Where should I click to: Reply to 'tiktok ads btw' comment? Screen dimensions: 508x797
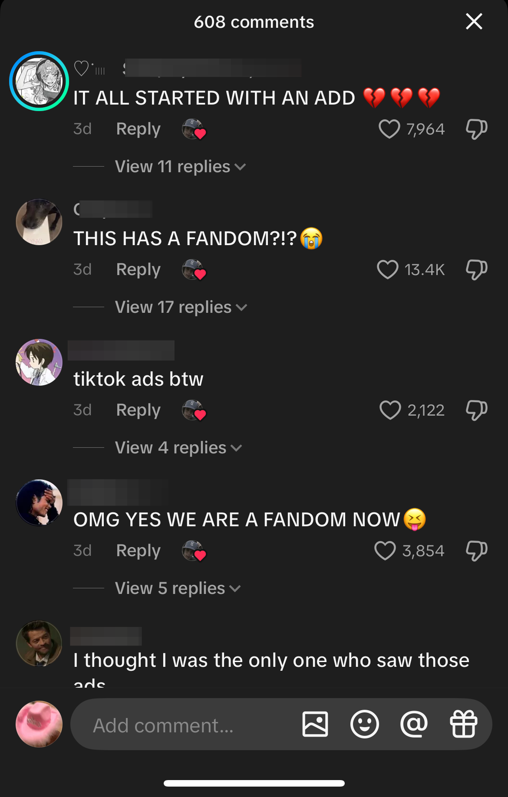(139, 410)
